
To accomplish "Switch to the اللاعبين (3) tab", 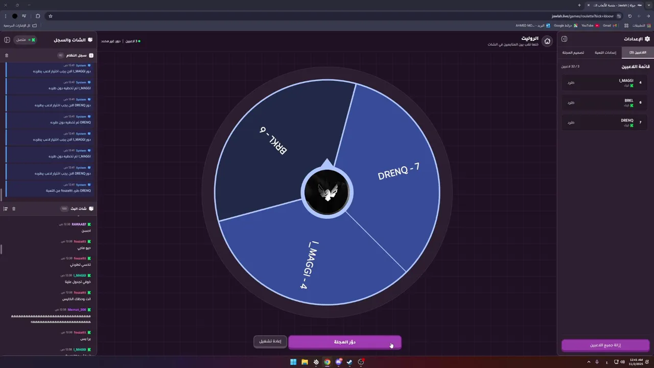I will (x=638, y=53).
